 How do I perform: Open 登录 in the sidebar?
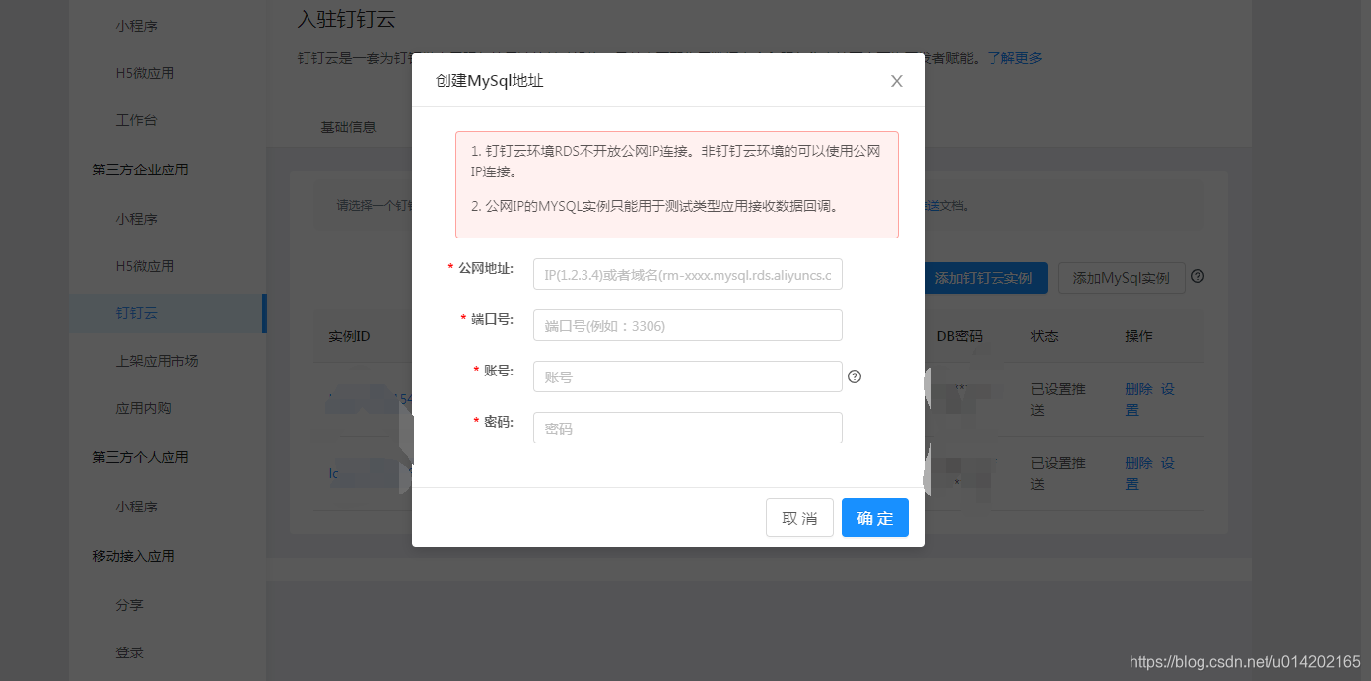129,652
